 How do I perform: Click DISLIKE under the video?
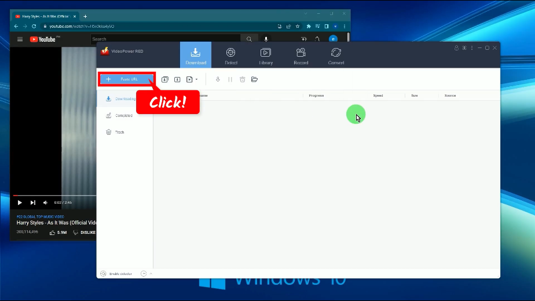(x=85, y=232)
